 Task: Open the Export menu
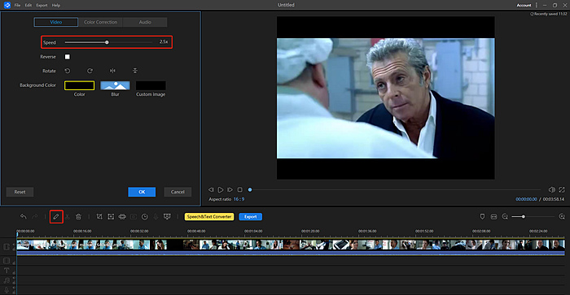pyautogui.click(x=42, y=5)
